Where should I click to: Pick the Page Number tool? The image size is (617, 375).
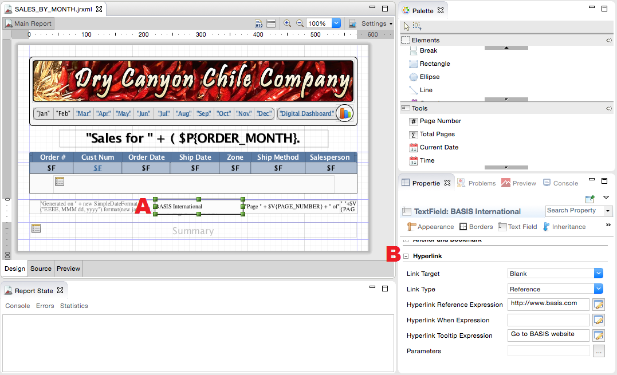pyautogui.click(x=440, y=121)
